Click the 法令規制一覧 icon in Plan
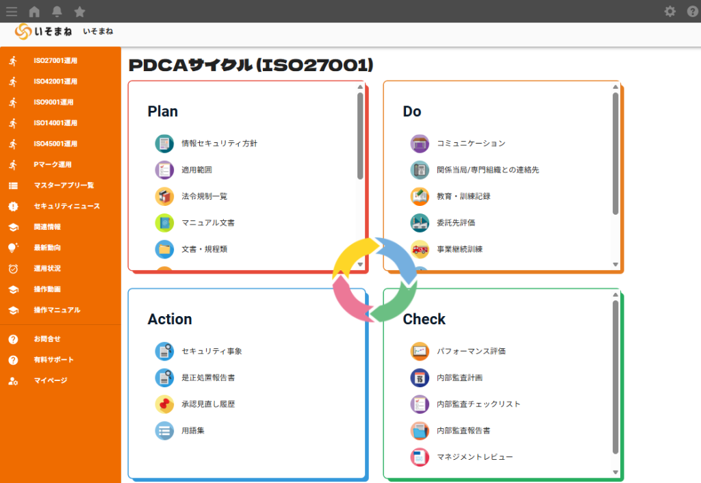 164,196
